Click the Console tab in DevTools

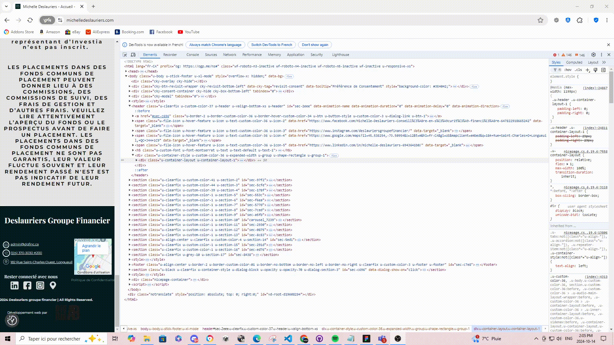[x=192, y=54]
